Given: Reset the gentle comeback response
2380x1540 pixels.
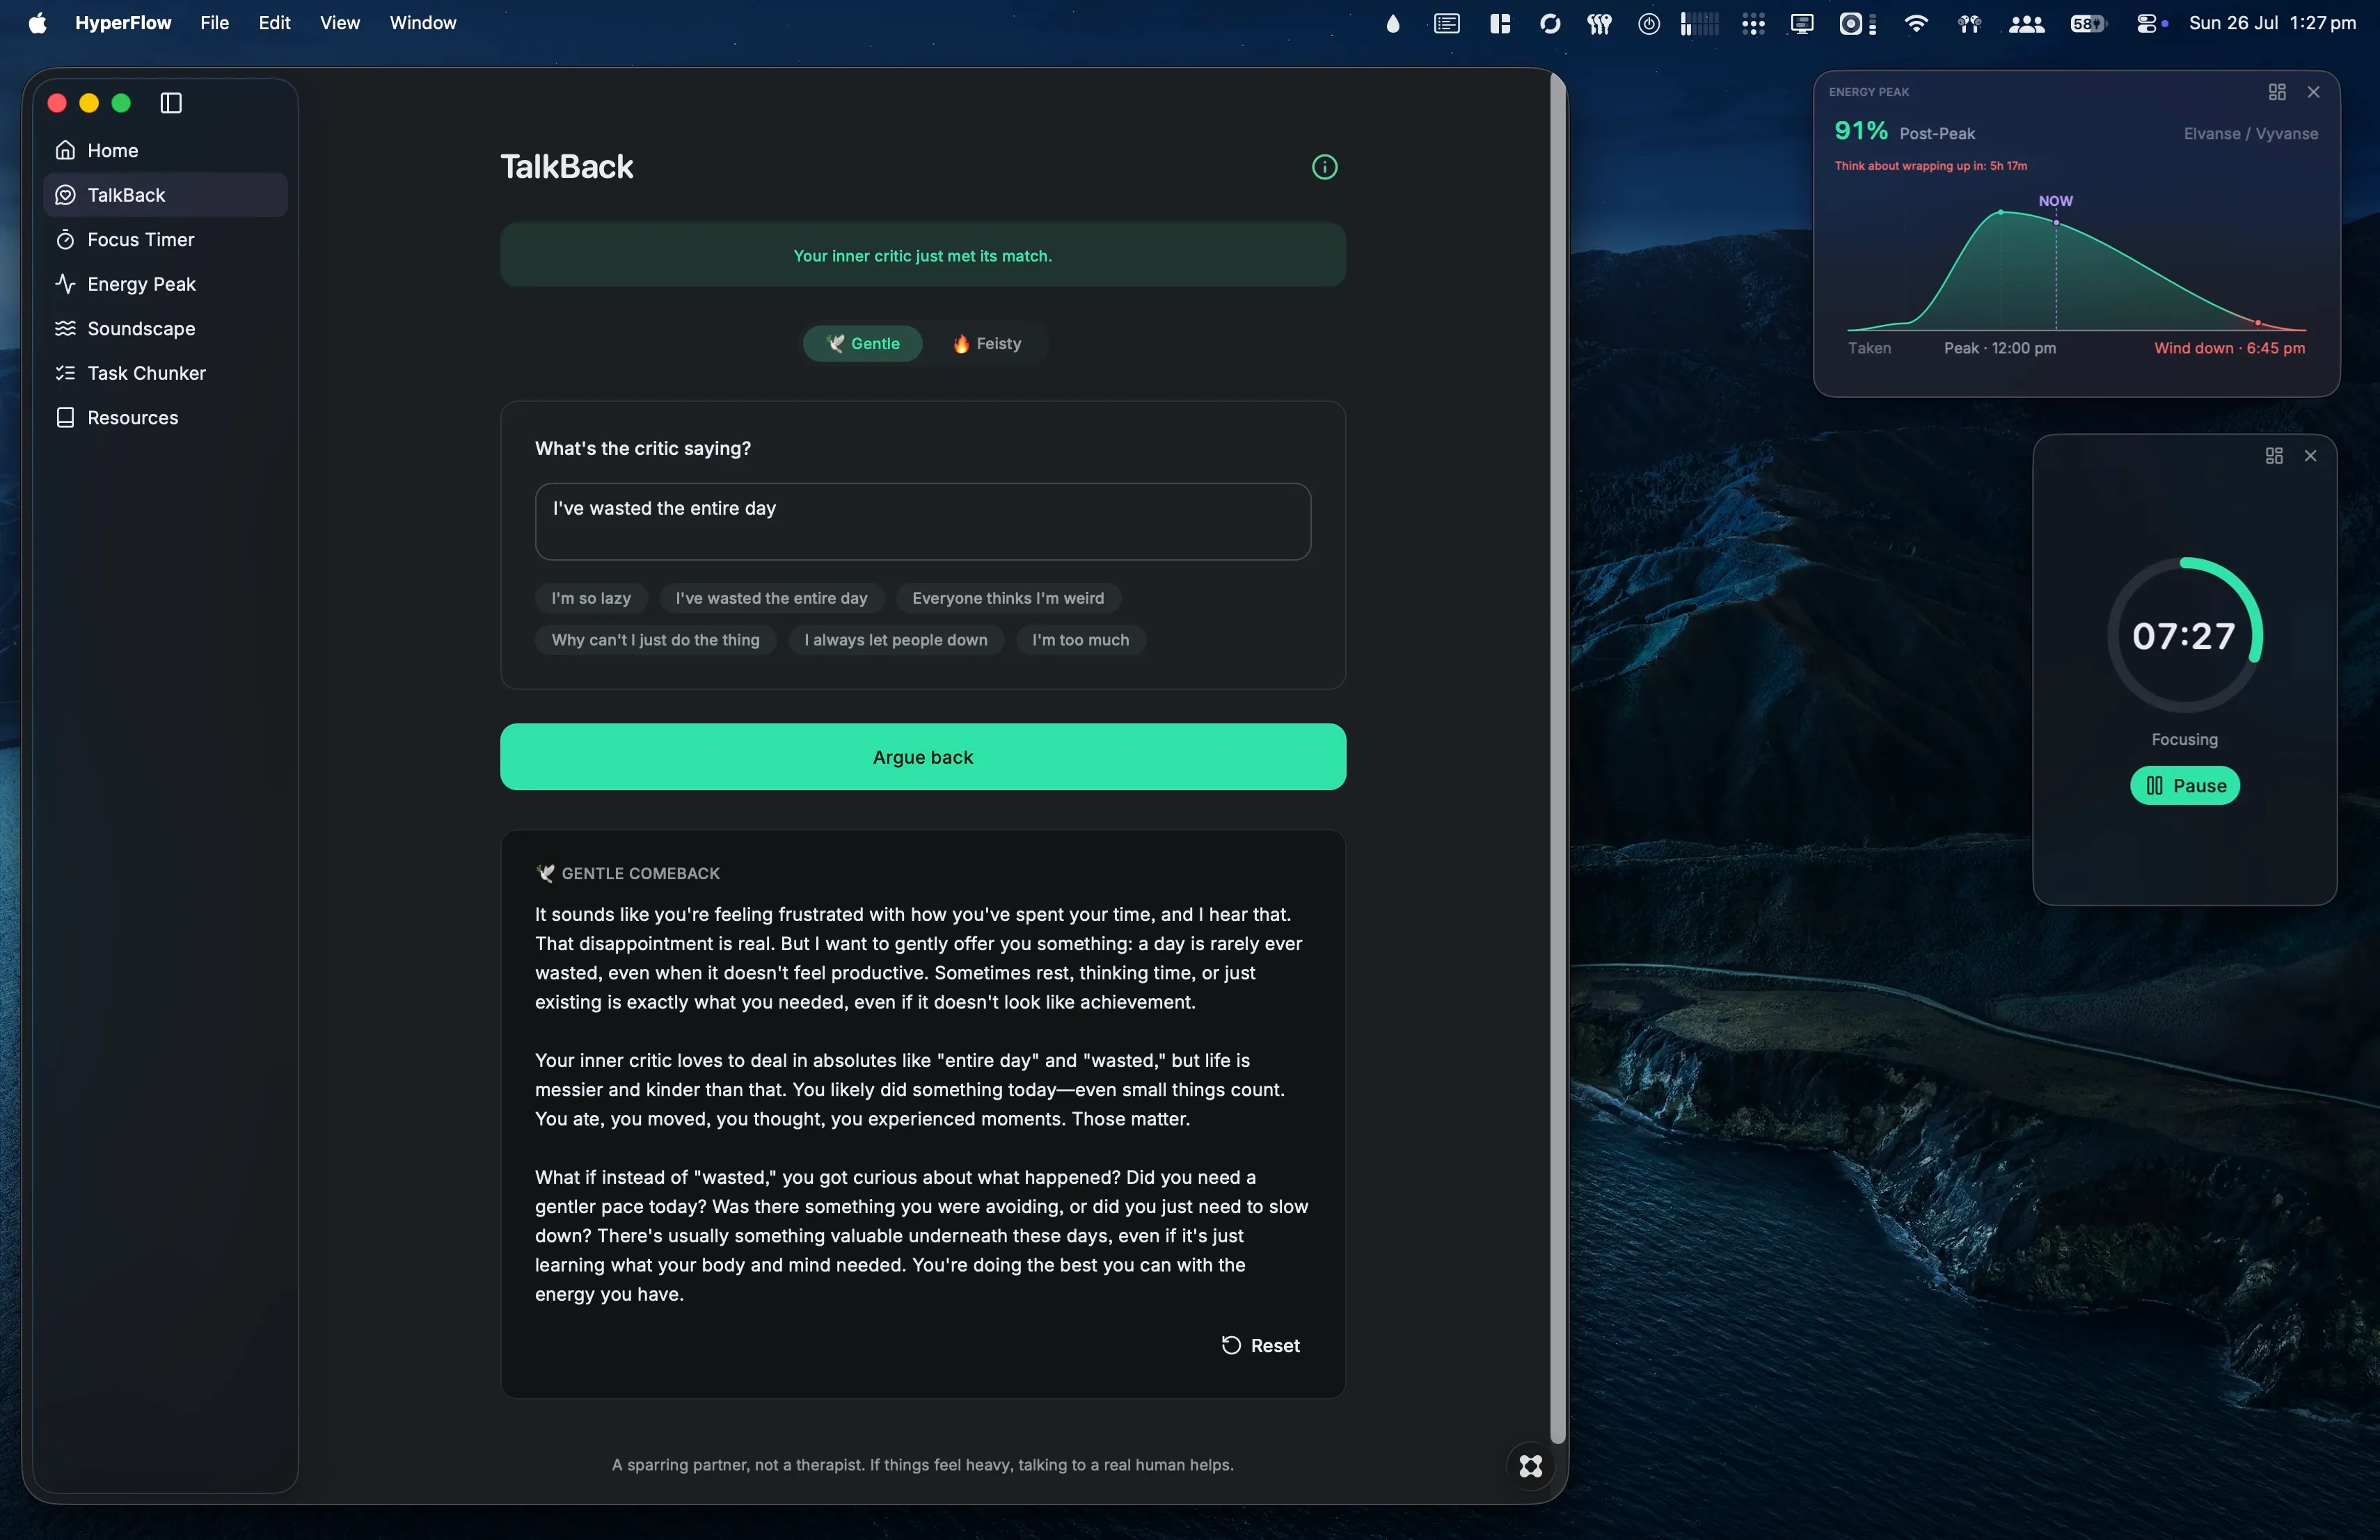Looking at the screenshot, I should [x=1260, y=1345].
